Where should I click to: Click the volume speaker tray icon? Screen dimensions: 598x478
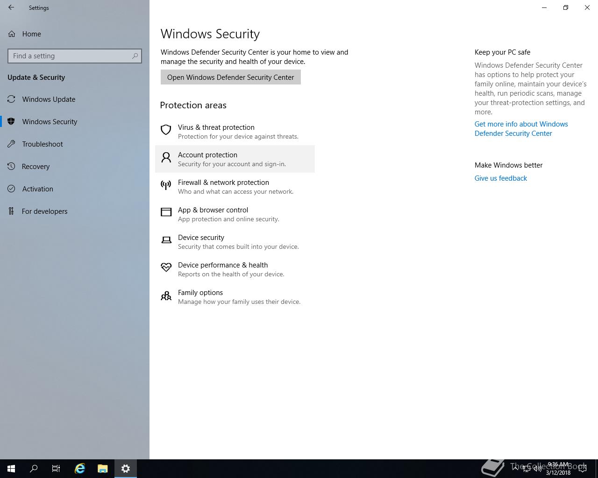[x=537, y=469]
